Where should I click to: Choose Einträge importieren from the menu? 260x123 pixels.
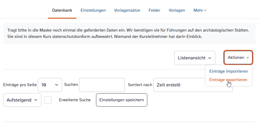(x=229, y=71)
